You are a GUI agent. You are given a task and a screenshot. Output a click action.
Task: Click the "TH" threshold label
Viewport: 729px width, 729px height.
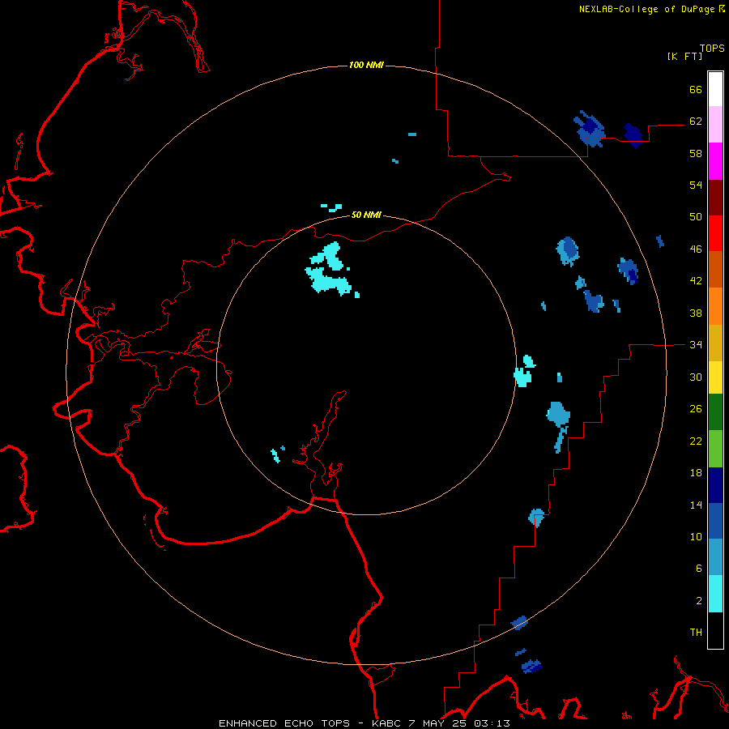click(x=696, y=633)
